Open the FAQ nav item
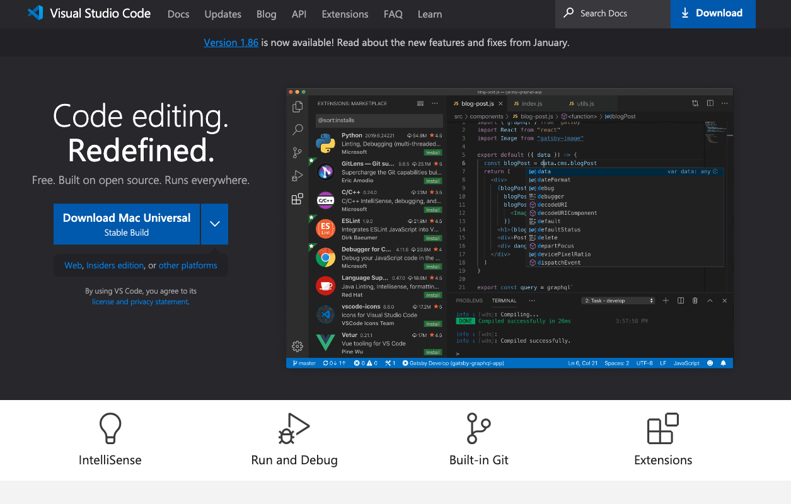Viewport: 791px width, 504px height. (x=393, y=14)
